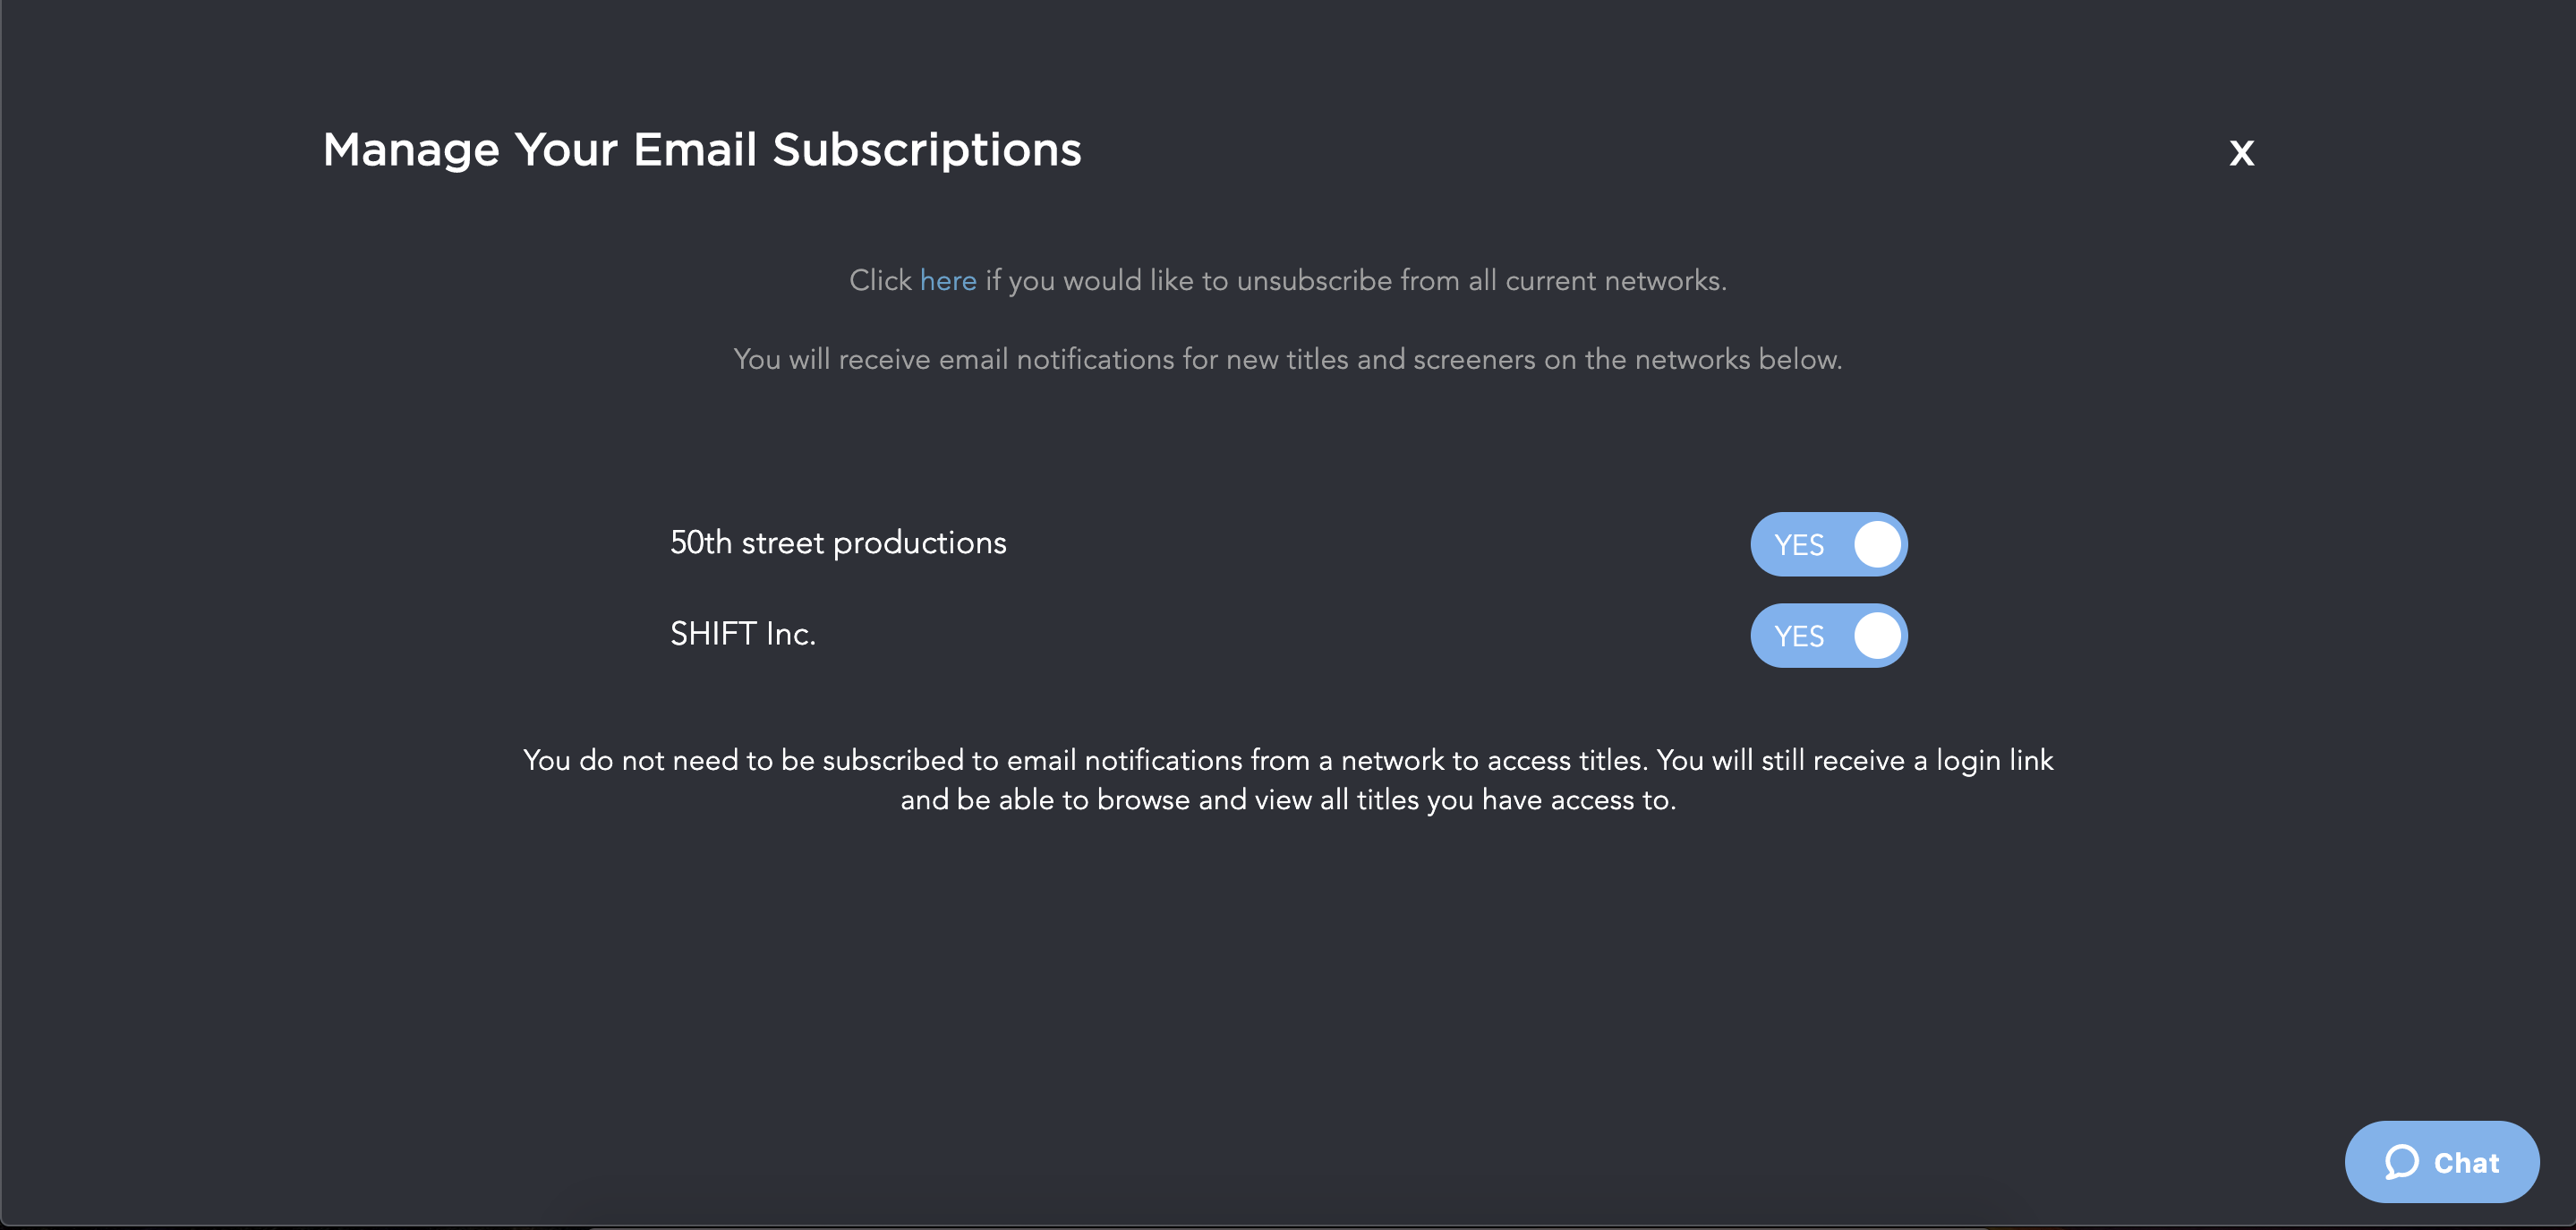Click the 'You will receive email notifications' sentence
This screenshot has width=2576, height=1230.
coord(1288,359)
